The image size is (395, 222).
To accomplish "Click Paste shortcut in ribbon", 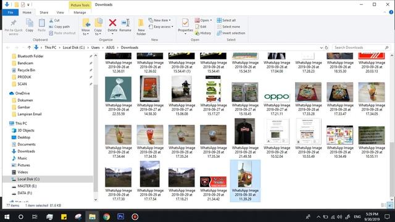I will coord(62,33).
